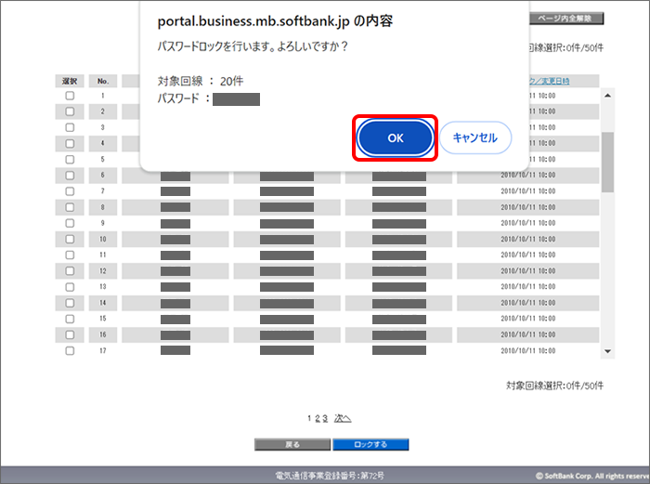Open the next page via 次へ link
The image size is (650, 484).
pyautogui.click(x=342, y=418)
